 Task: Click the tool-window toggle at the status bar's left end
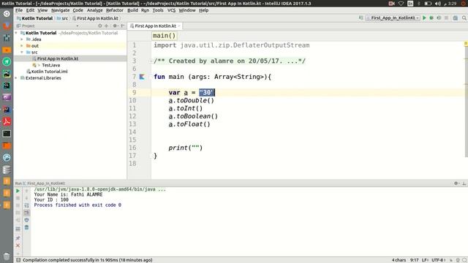(x=18, y=260)
